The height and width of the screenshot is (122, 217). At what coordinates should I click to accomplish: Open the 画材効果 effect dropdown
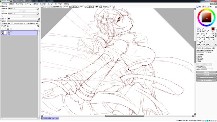[x=38, y=14]
